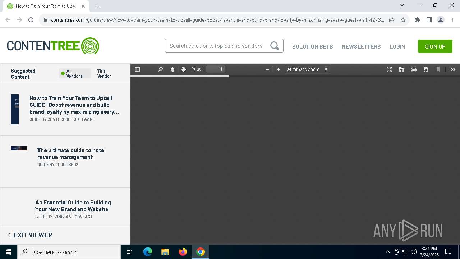Focus the search solutions input field
This screenshot has height=259, width=460.
pos(217,46)
